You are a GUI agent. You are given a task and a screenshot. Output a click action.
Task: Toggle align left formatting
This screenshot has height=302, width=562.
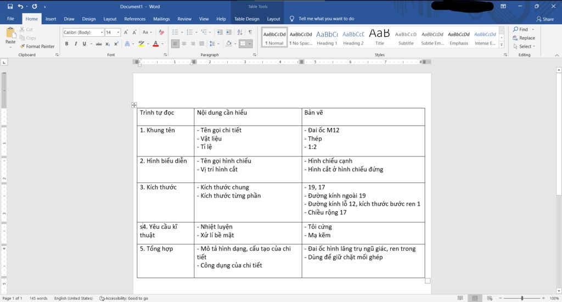[x=175, y=44]
